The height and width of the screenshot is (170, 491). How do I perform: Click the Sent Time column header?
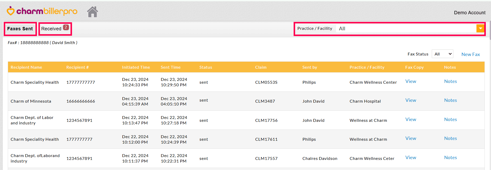click(x=170, y=67)
